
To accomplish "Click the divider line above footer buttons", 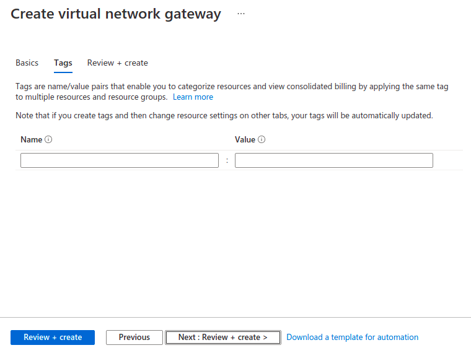I will point(235,317).
